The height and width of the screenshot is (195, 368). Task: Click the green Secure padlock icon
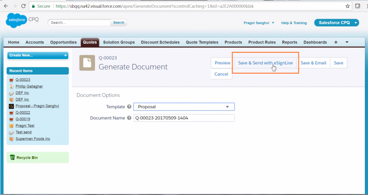point(33,6)
